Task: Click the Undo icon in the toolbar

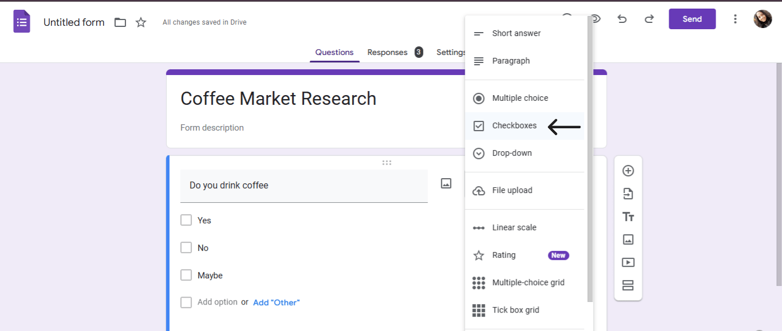Action: click(x=622, y=19)
